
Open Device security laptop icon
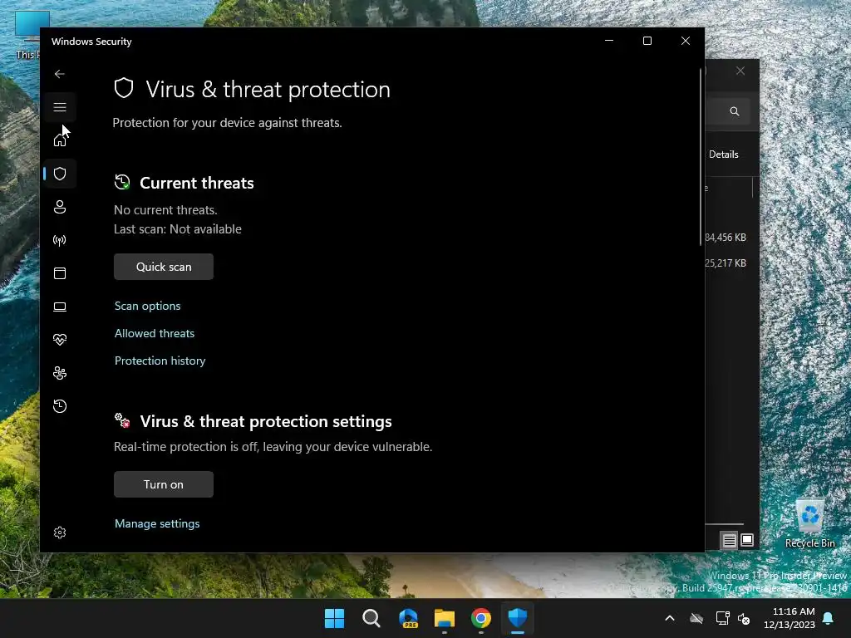[x=60, y=307]
